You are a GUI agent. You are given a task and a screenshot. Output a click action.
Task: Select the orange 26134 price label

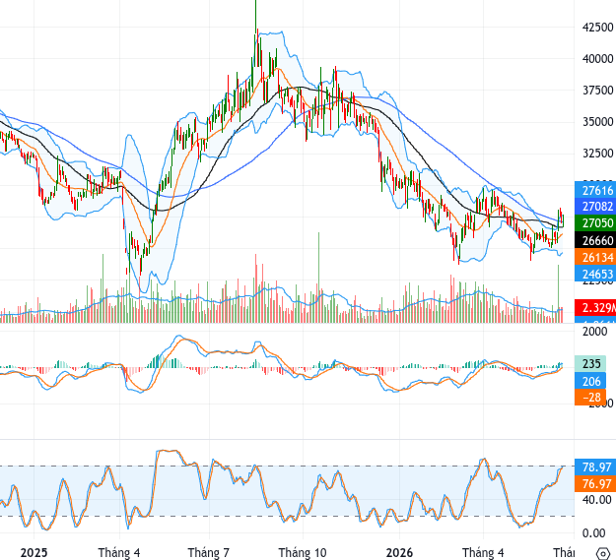pyautogui.click(x=595, y=257)
